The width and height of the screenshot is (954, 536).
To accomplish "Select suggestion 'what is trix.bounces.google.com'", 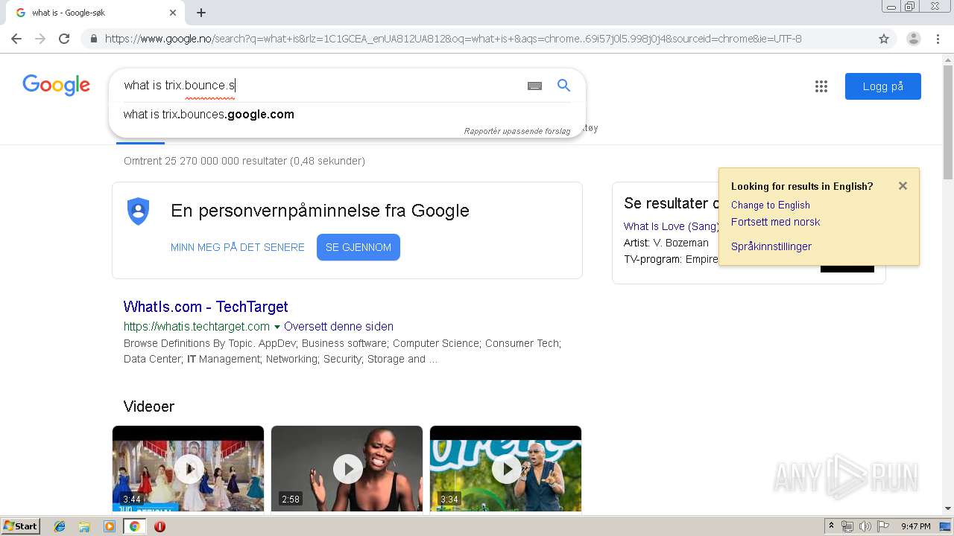I will (x=209, y=114).
